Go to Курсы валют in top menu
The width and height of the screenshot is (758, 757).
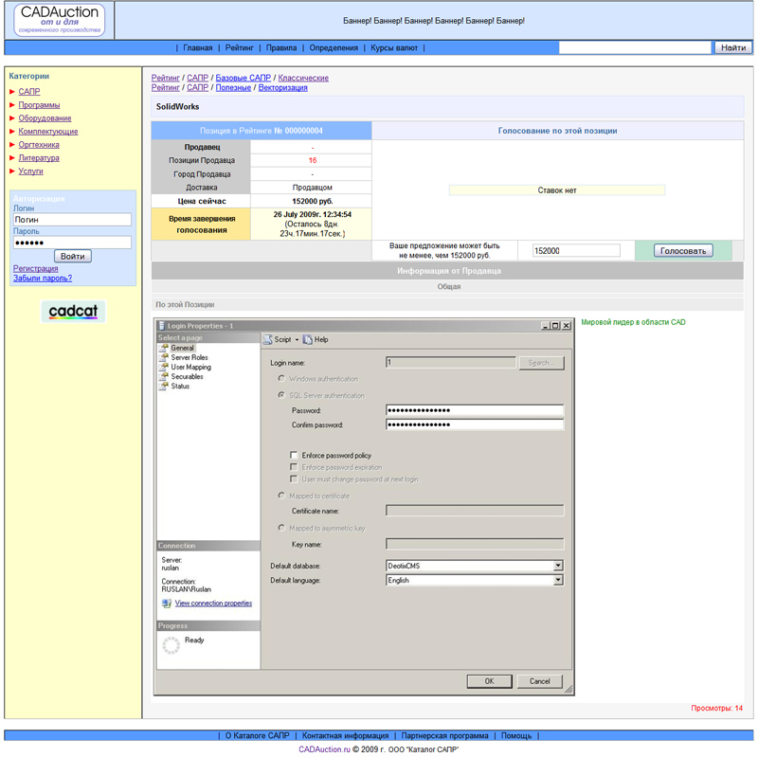tap(394, 47)
